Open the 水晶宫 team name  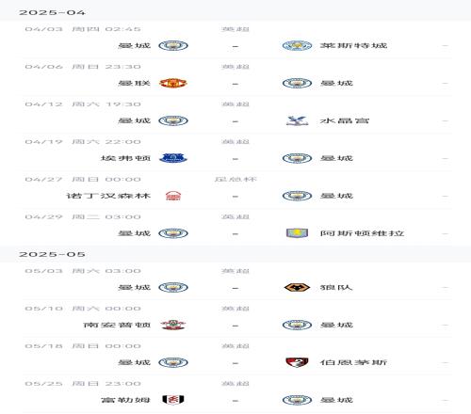click(x=345, y=120)
